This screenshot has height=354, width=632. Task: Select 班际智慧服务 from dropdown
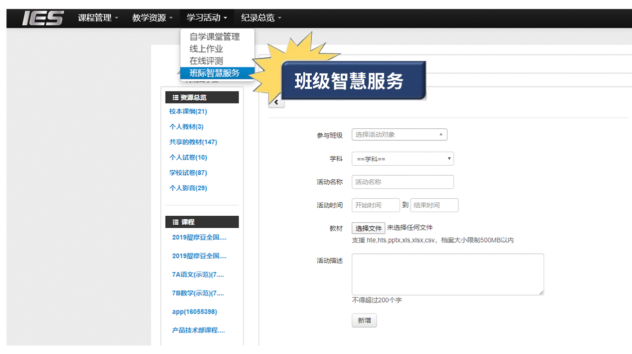(215, 73)
